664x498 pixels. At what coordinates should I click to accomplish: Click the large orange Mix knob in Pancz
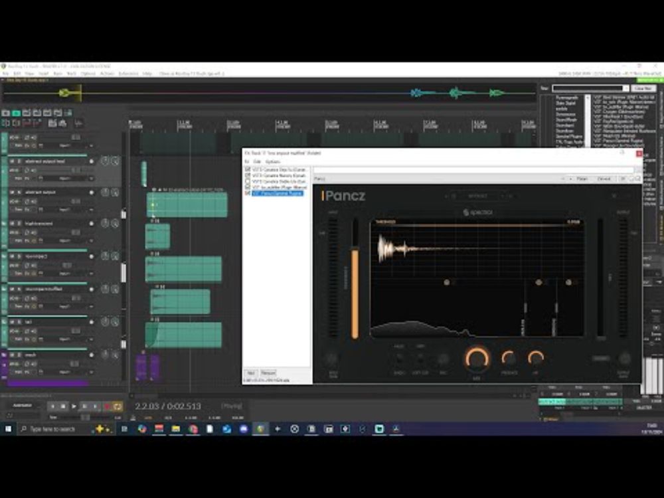[477, 359]
